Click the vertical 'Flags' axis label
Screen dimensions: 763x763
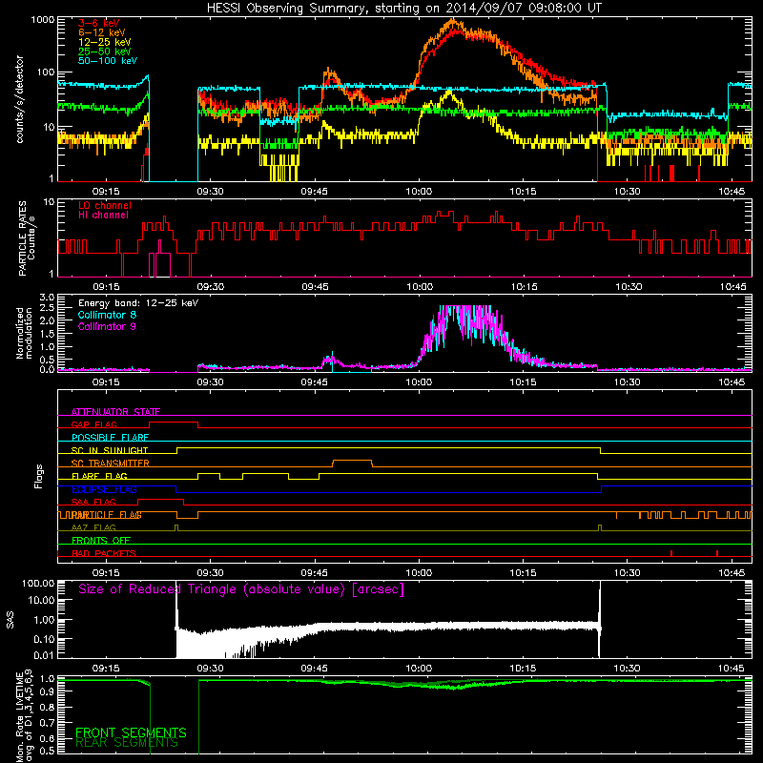point(39,476)
